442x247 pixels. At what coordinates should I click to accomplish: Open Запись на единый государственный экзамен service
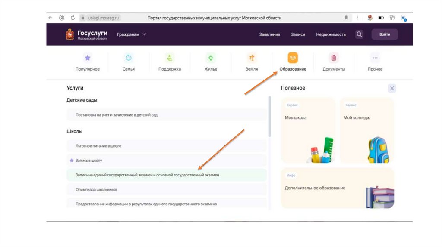tap(167, 175)
